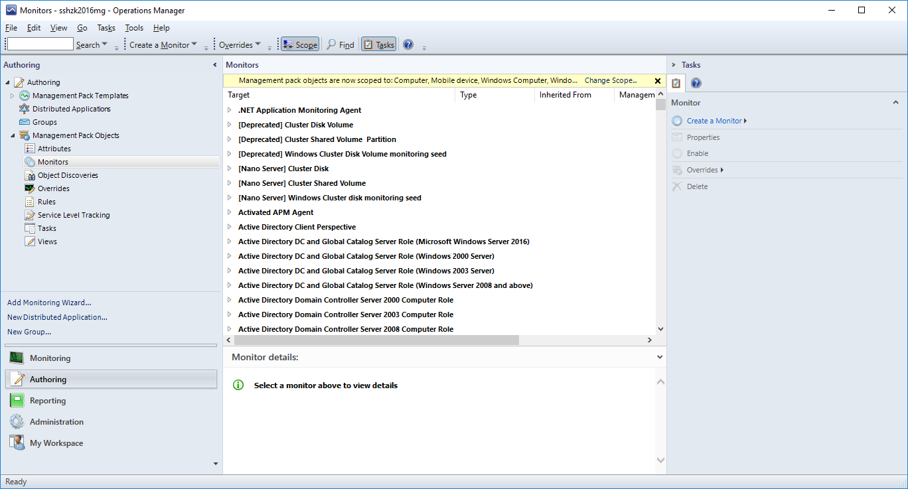Screen dimensions: 908x489
Task: Click the Object Discoveries binoculars icon
Action: tap(30, 175)
